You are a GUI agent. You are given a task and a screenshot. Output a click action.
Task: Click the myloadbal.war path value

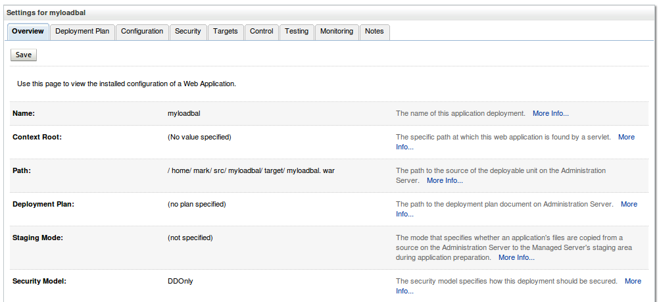point(251,170)
